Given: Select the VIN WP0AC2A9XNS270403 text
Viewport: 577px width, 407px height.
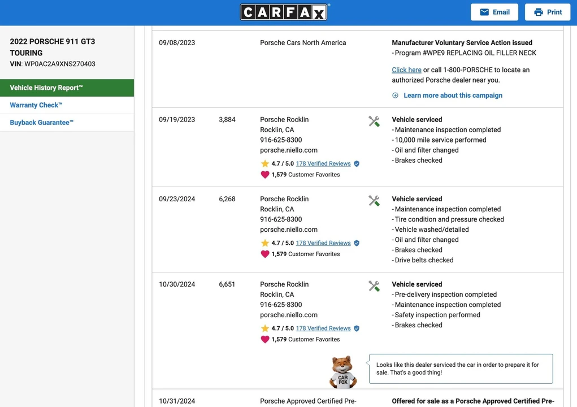Looking at the screenshot, I should coord(59,64).
